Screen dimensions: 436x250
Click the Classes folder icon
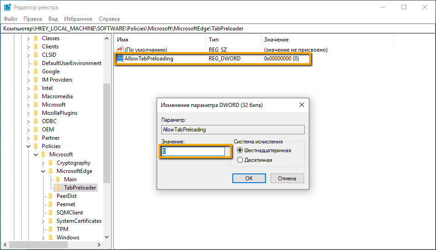pyautogui.click(x=36, y=38)
